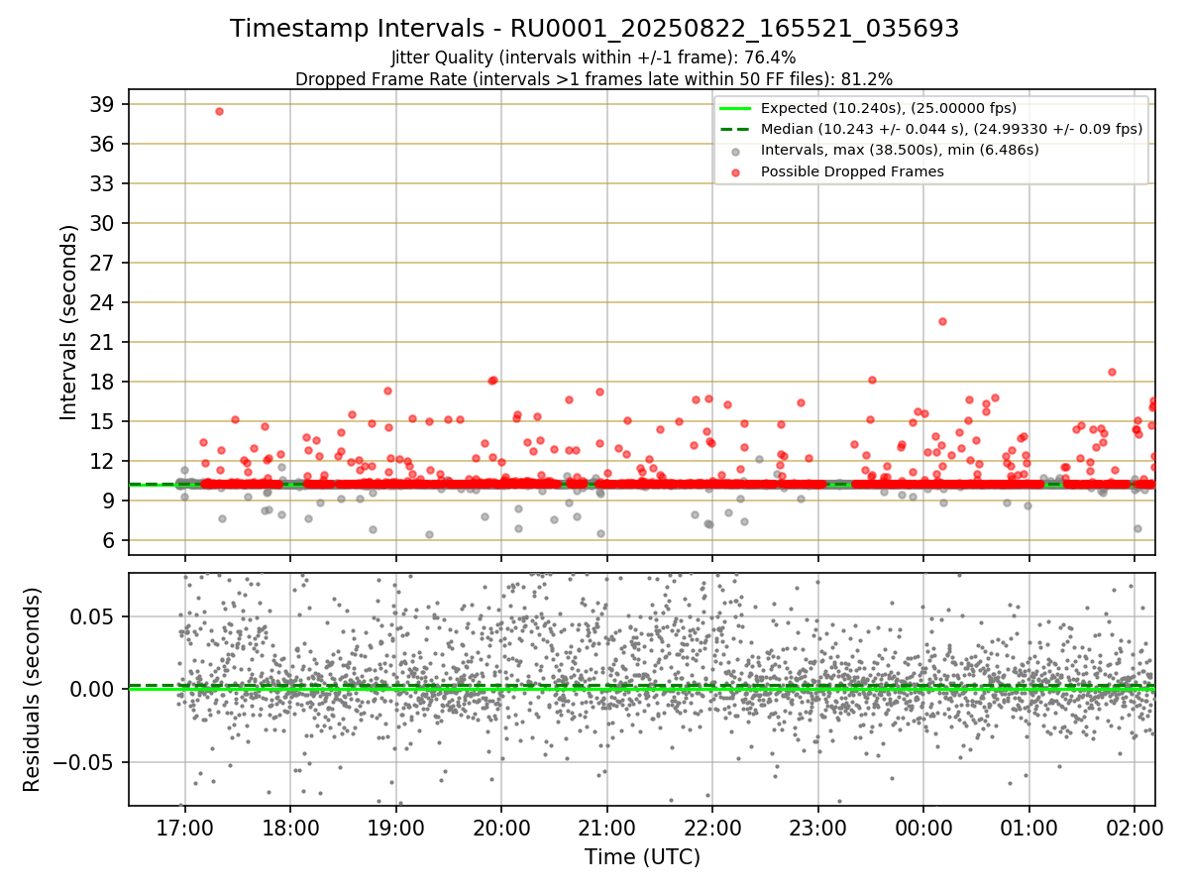
Task: Click the 'Intervals (seconds)' y-axis label
Action: 69,322
